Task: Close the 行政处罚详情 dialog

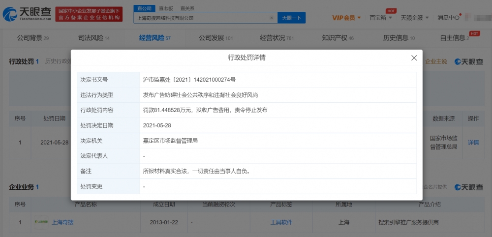Action: pyautogui.click(x=414, y=58)
